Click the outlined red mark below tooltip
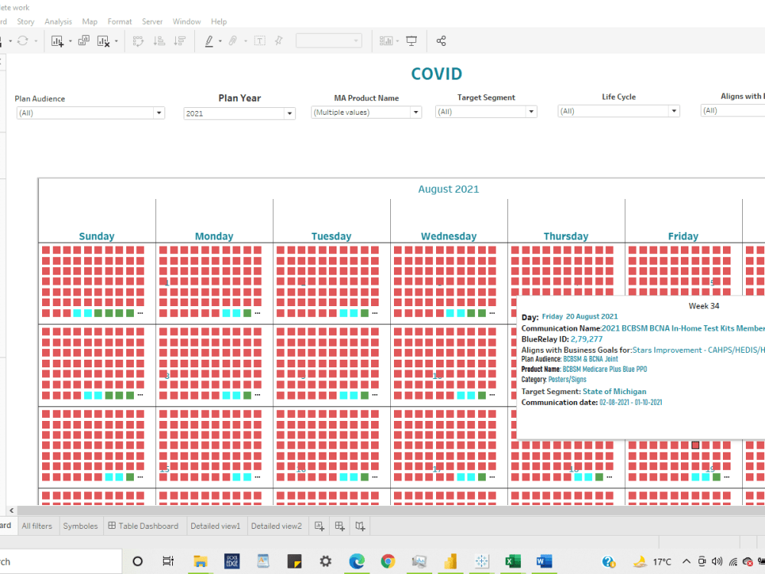 (x=695, y=445)
